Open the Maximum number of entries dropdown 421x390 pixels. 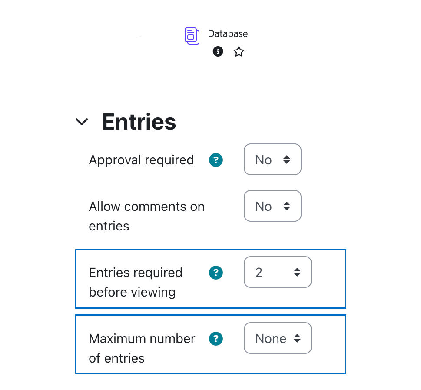click(x=278, y=338)
